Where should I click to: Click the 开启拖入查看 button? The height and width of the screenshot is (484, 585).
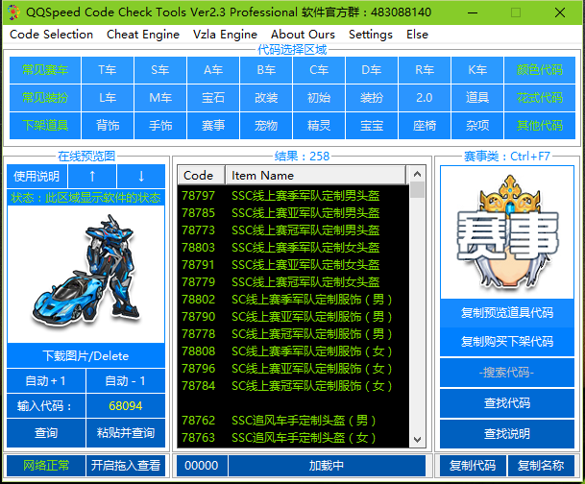tap(125, 466)
